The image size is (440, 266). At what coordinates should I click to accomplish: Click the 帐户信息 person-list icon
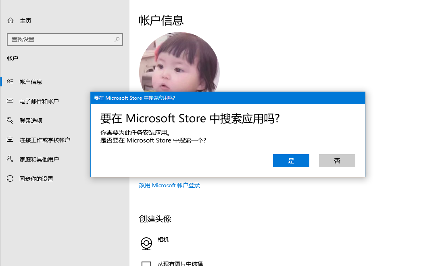coord(10,82)
